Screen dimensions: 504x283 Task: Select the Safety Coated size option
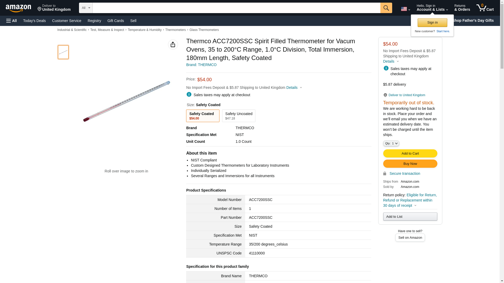202,116
